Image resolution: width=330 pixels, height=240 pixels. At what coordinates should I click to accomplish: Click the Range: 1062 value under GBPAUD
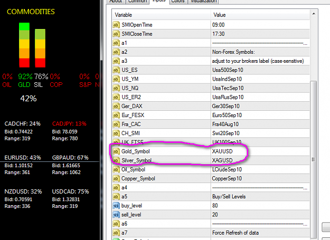point(67,172)
